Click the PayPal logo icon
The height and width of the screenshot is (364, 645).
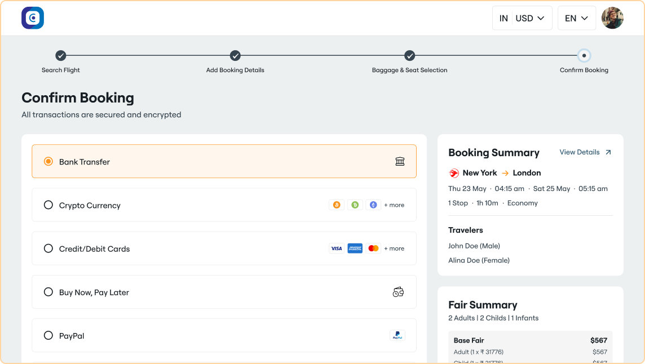click(x=397, y=335)
